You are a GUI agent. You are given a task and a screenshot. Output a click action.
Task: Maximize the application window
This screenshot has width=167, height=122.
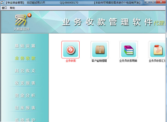[x=153, y=2]
